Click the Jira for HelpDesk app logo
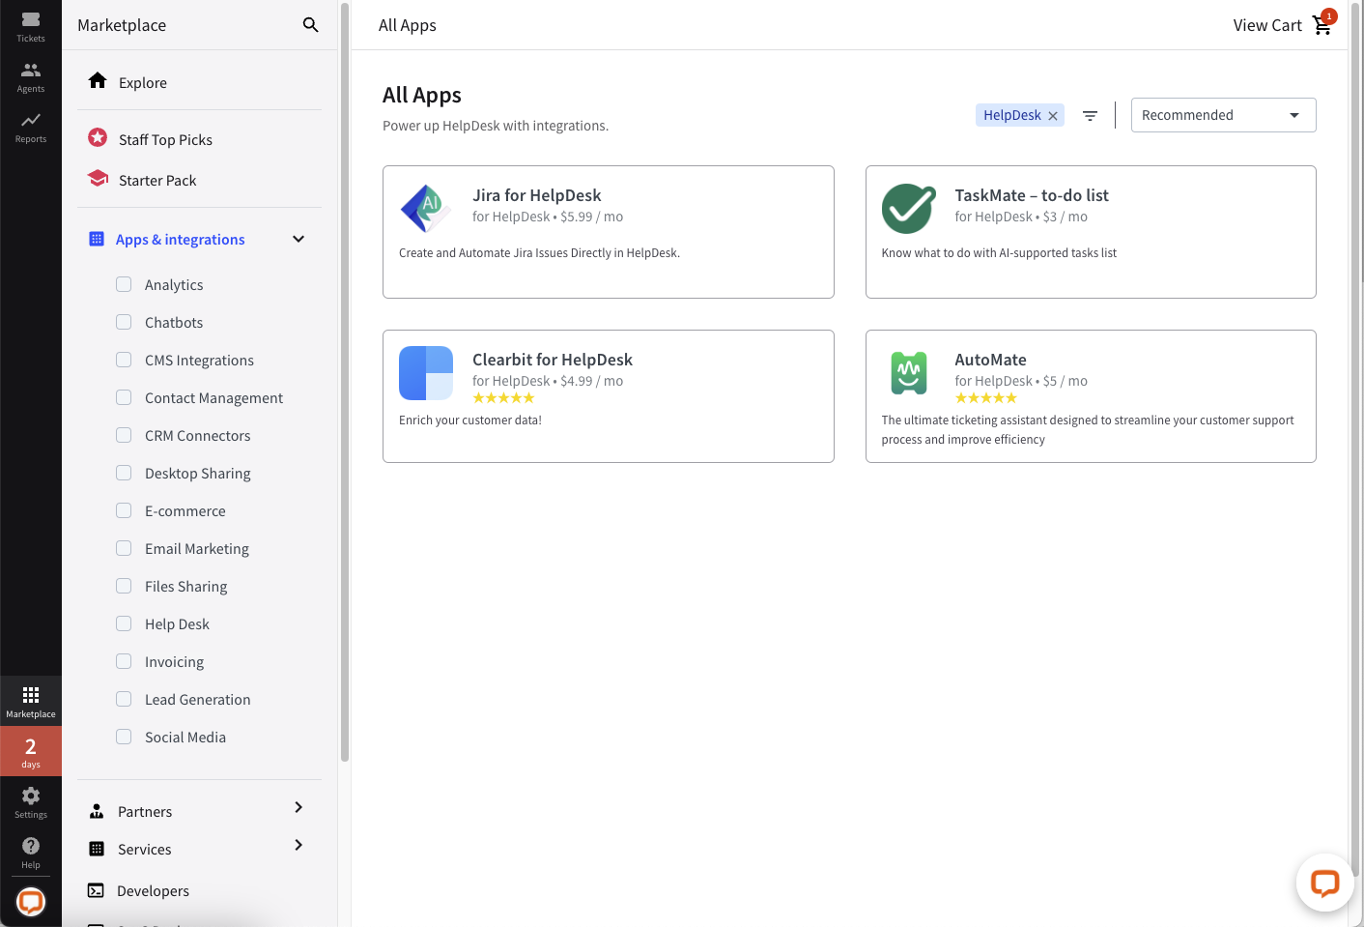 tap(426, 209)
